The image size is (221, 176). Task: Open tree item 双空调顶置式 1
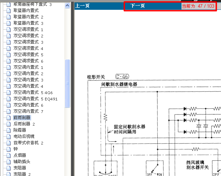[x=28, y=29]
